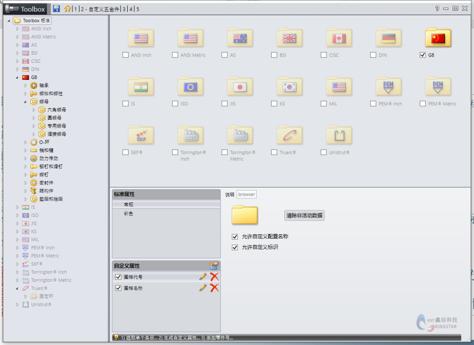Enable the DIN checkbox
The height and width of the screenshot is (345, 474).
click(373, 55)
